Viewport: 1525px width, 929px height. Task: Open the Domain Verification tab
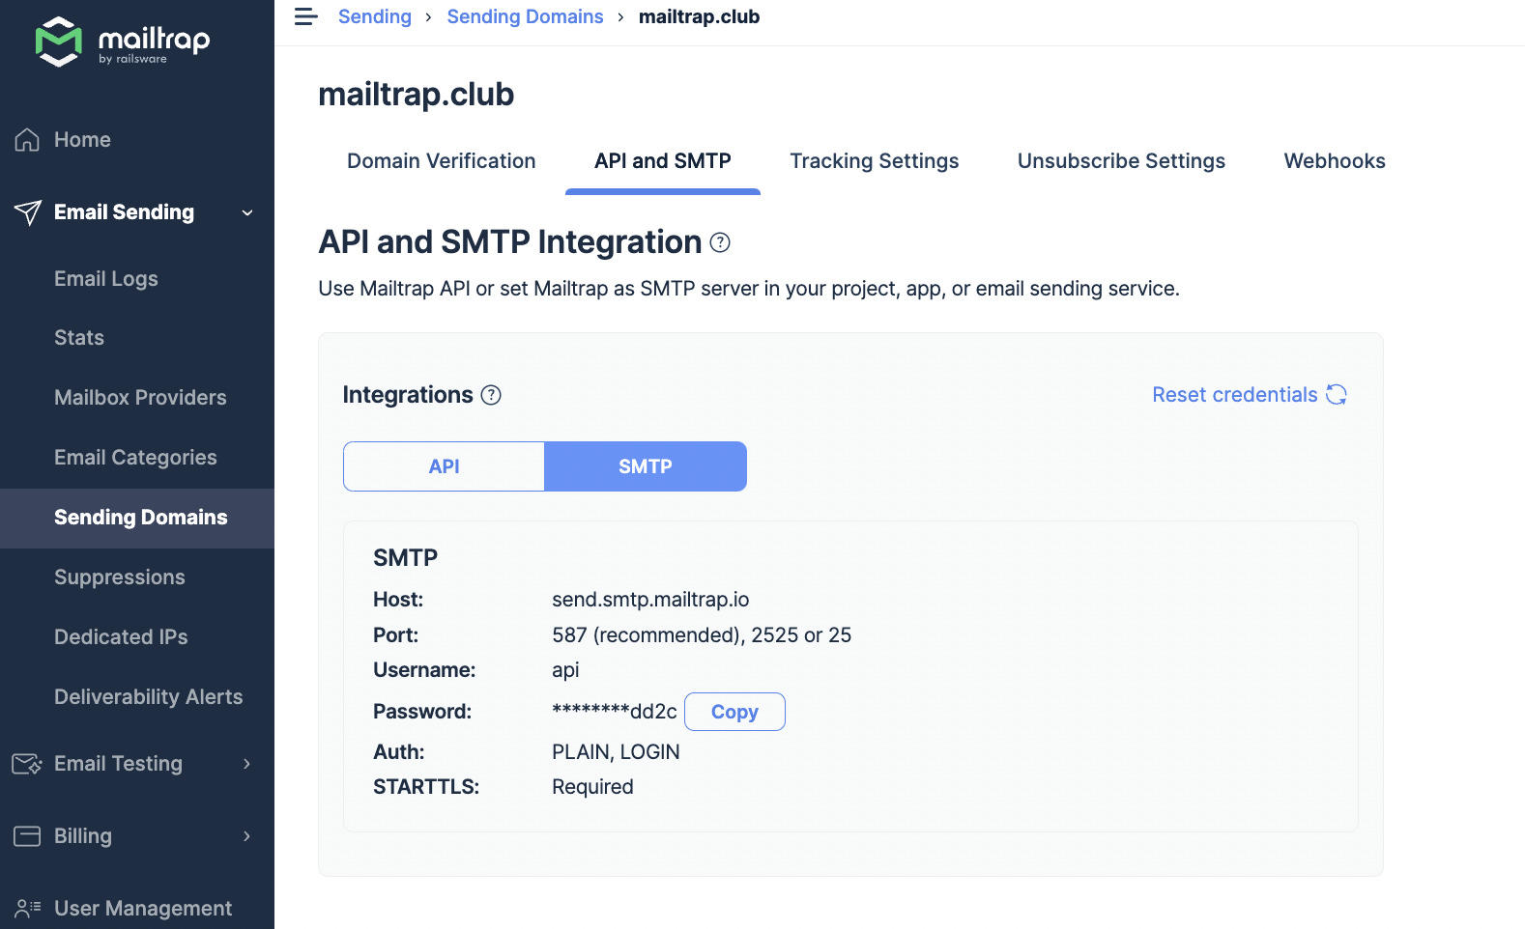point(442,161)
